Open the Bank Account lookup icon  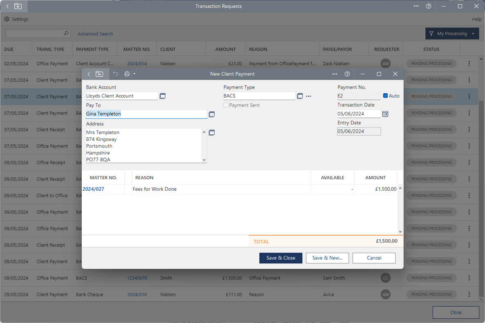[162, 96]
